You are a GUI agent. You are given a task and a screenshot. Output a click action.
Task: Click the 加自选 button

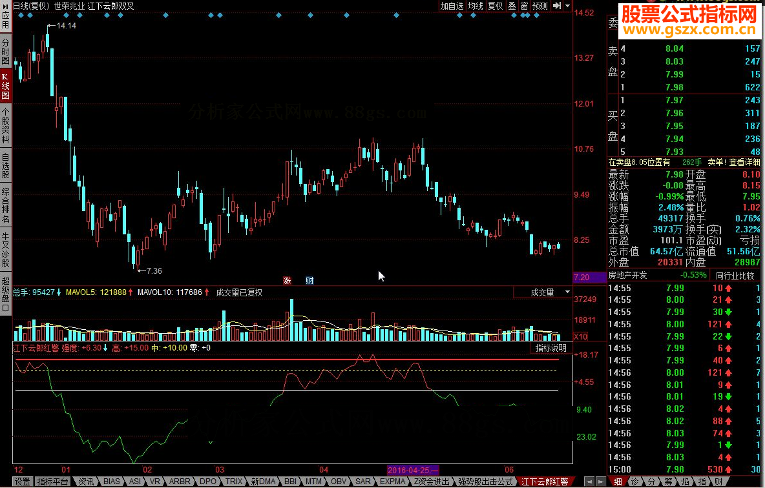coord(452,6)
